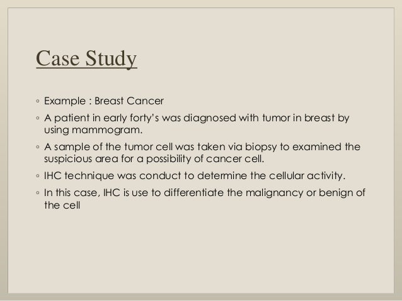Select the words 'cellular activity' in fourth bullet

tap(307, 176)
